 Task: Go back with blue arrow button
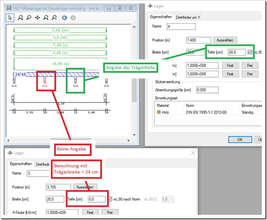(64, 18)
